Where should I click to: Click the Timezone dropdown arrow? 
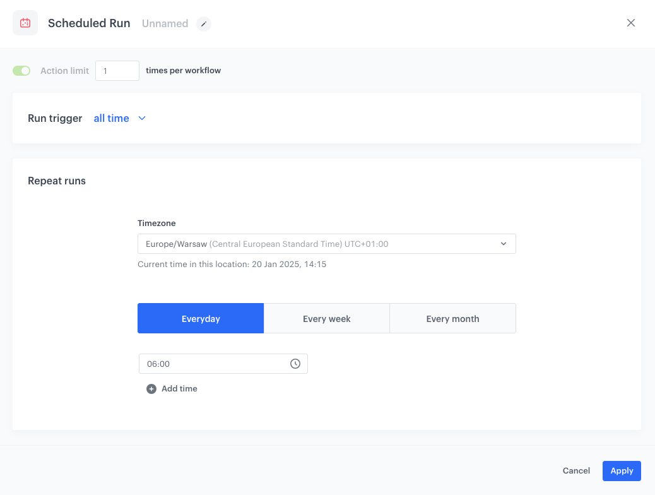pyautogui.click(x=504, y=244)
